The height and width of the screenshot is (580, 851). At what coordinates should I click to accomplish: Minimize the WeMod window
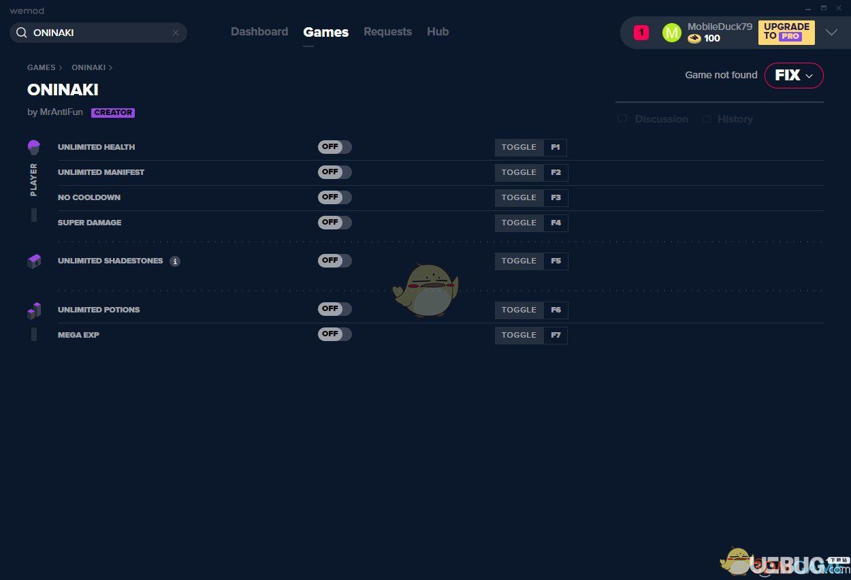[807, 7]
